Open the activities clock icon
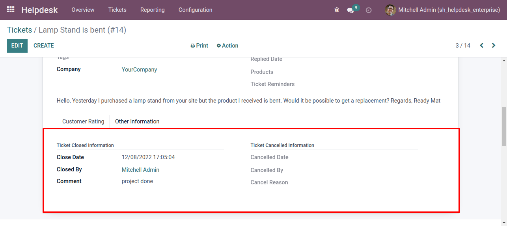 click(x=369, y=10)
